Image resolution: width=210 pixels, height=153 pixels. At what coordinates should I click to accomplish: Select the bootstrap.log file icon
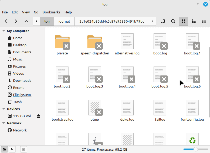pos(62,108)
